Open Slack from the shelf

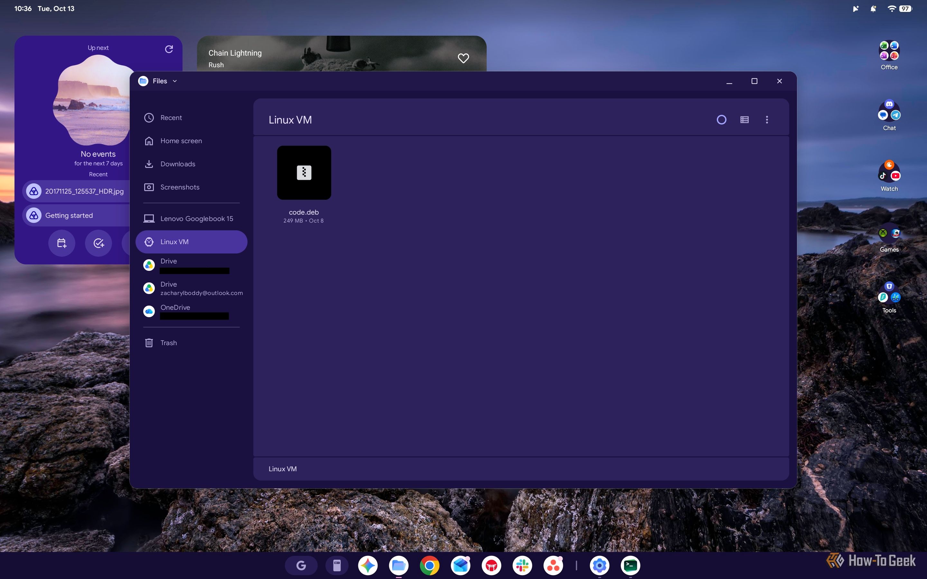click(x=522, y=565)
